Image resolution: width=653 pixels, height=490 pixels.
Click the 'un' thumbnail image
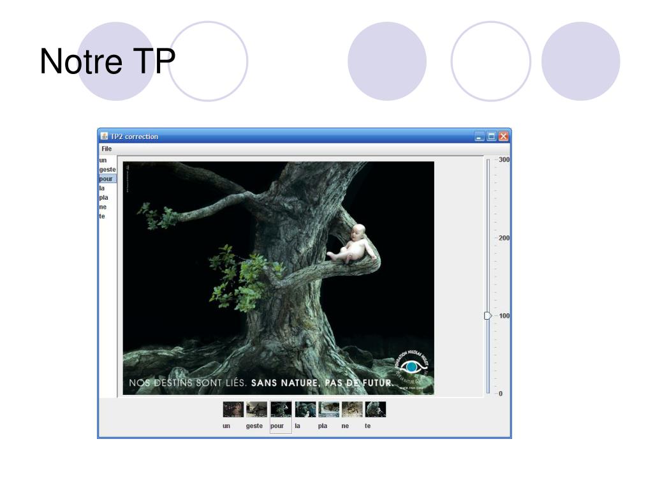(x=233, y=410)
